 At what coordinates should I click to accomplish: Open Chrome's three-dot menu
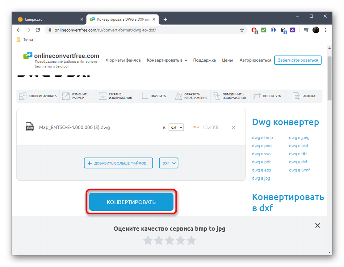point(326,30)
